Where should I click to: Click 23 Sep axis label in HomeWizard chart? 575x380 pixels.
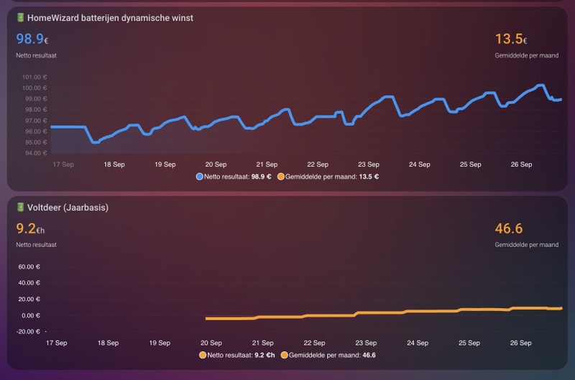click(369, 164)
